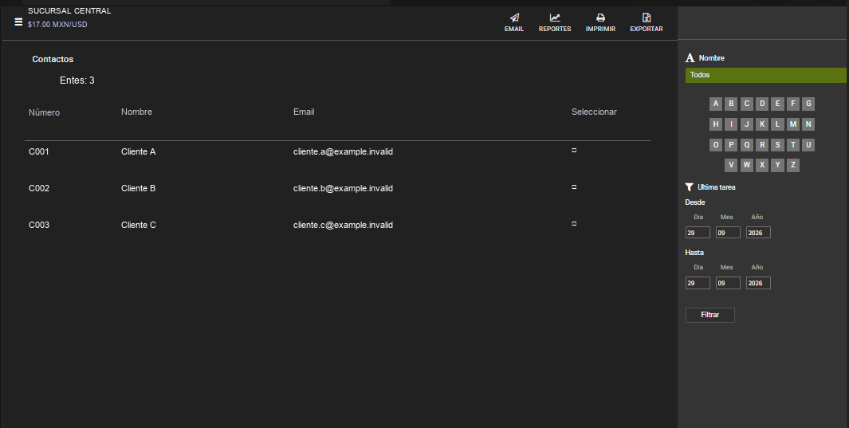The width and height of the screenshot is (849, 428).
Task: Filter names by letter G
Action: click(808, 104)
